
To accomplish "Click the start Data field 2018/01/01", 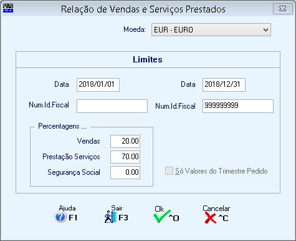I will pos(98,85).
